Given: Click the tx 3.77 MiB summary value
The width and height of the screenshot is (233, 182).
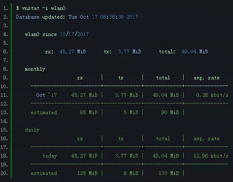Looking at the screenshot, I should pyautogui.click(x=130, y=52).
